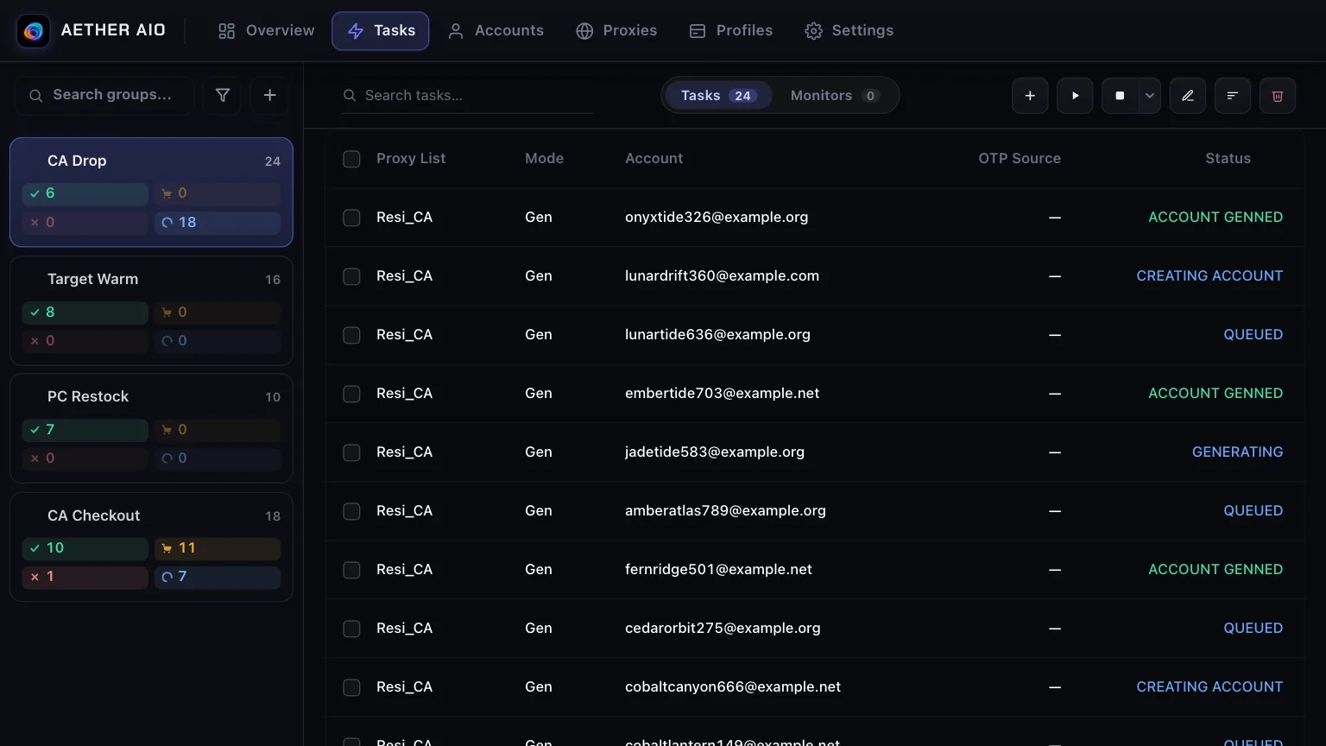1326x746 pixels.
Task: Go to the Proxies tab
Action: coord(616,31)
